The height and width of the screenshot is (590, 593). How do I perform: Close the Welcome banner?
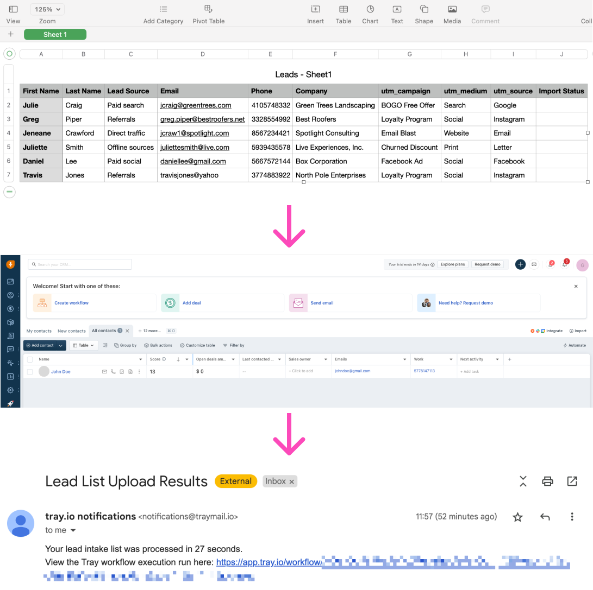[576, 286]
